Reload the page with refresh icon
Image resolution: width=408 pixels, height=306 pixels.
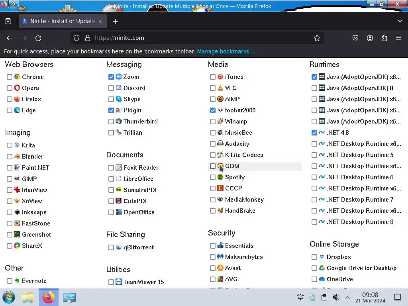coord(38,38)
